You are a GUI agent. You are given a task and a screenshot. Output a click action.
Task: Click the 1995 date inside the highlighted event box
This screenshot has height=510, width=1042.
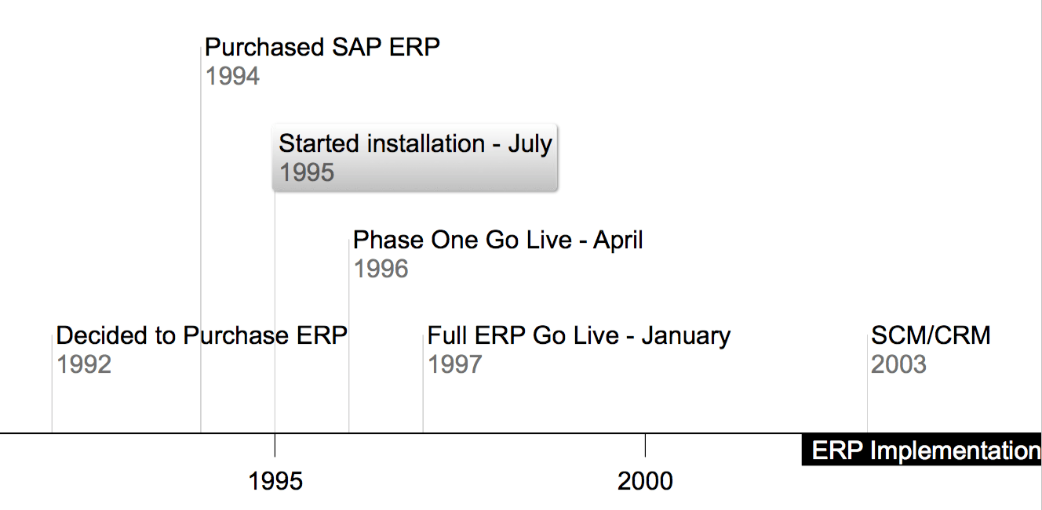point(307,172)
